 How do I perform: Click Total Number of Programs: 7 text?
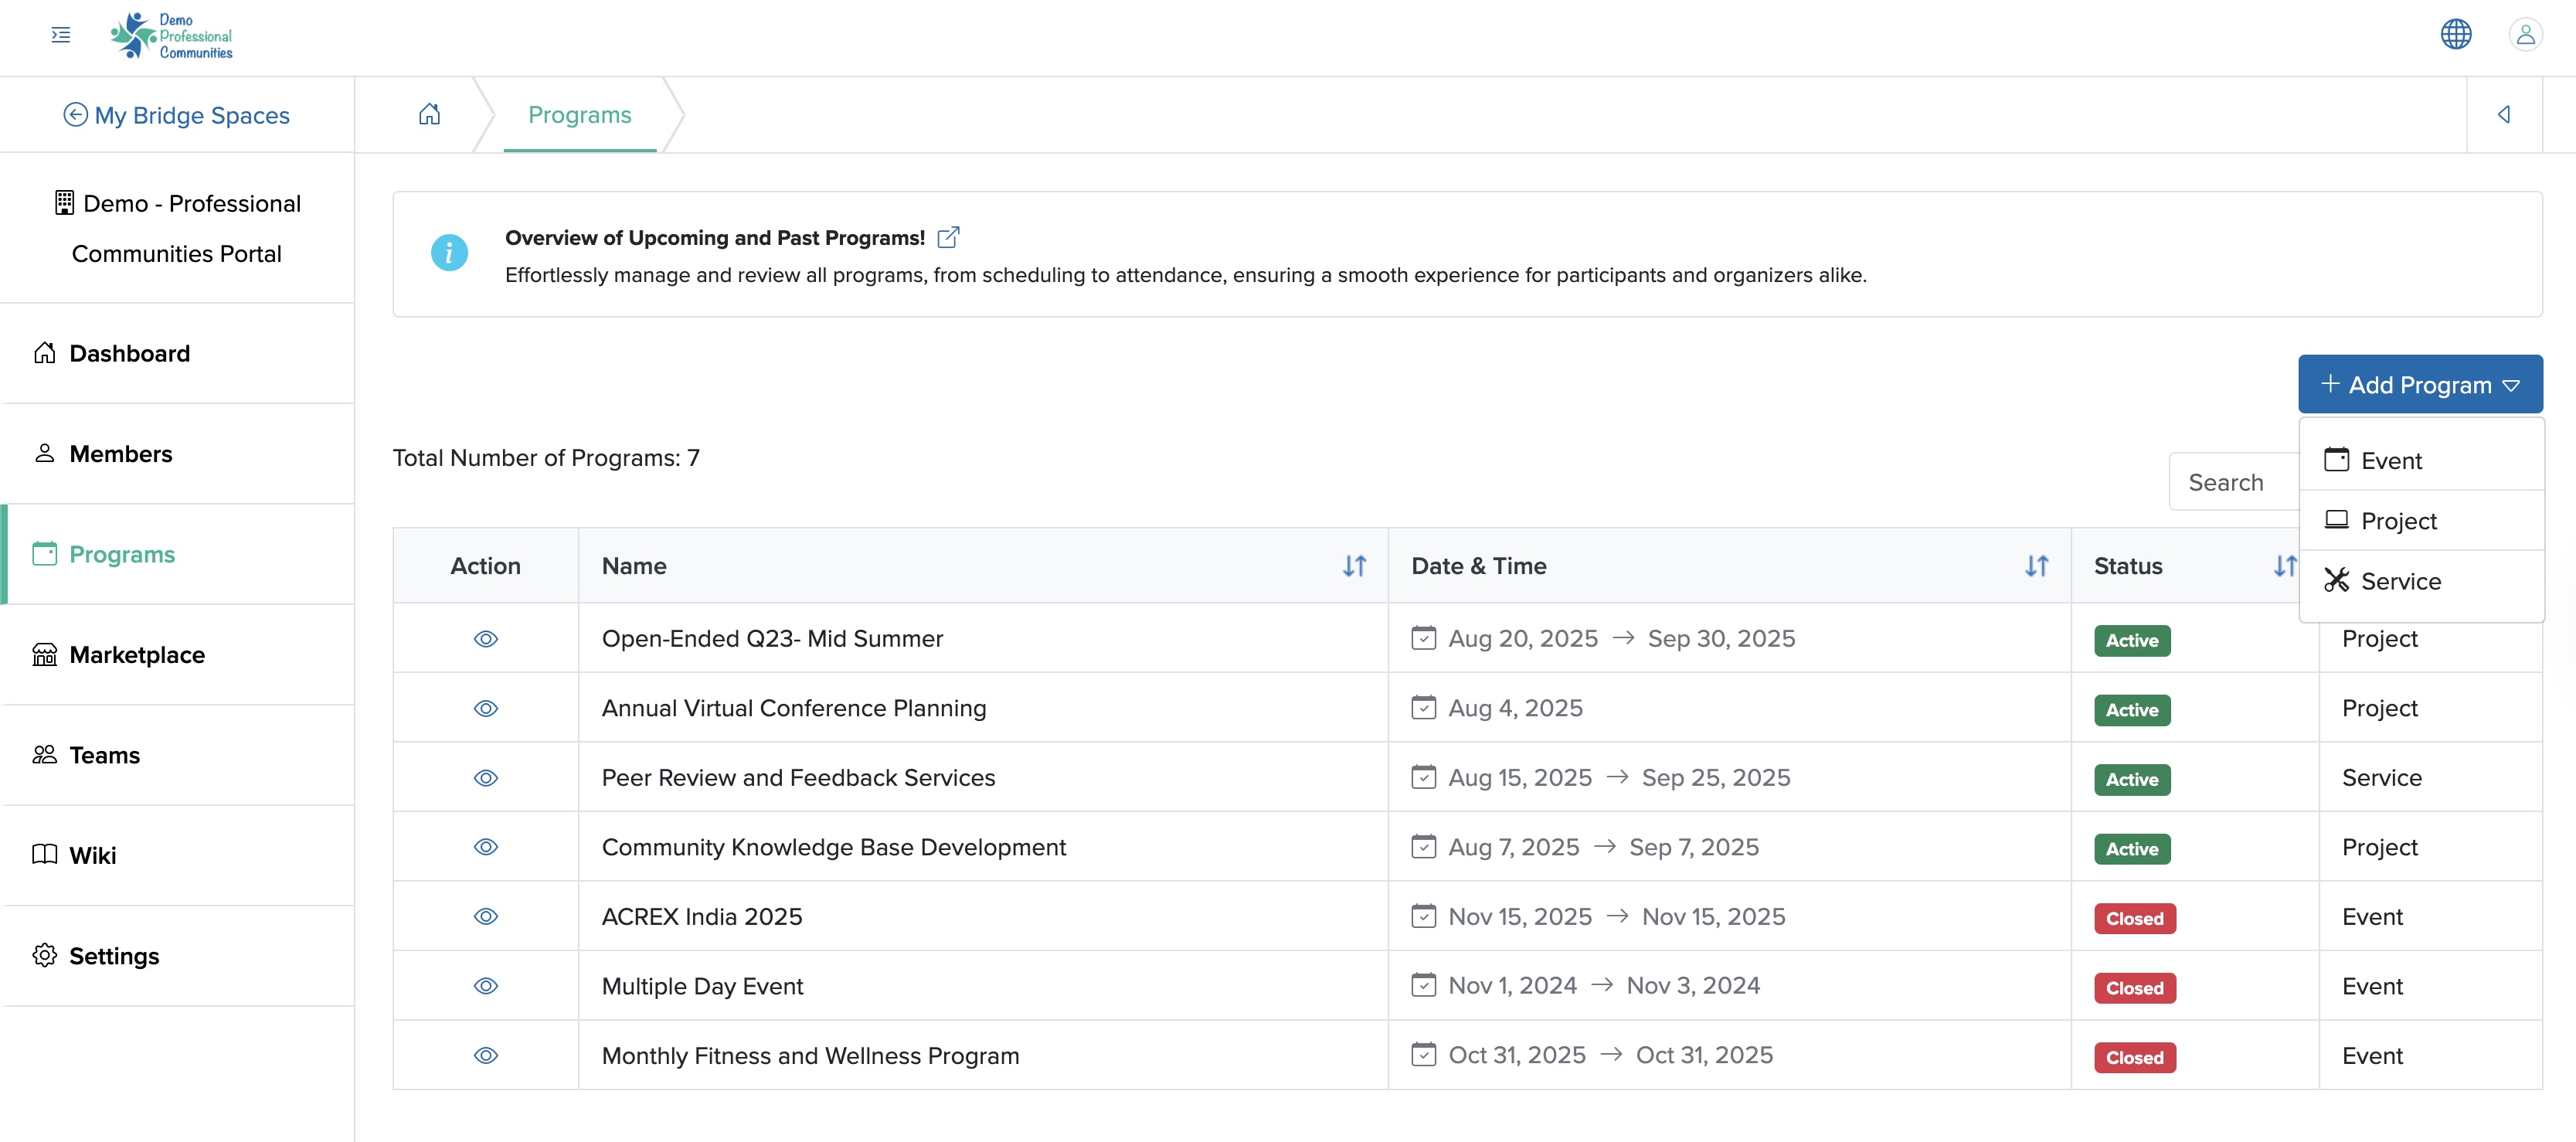coord(546,457)
